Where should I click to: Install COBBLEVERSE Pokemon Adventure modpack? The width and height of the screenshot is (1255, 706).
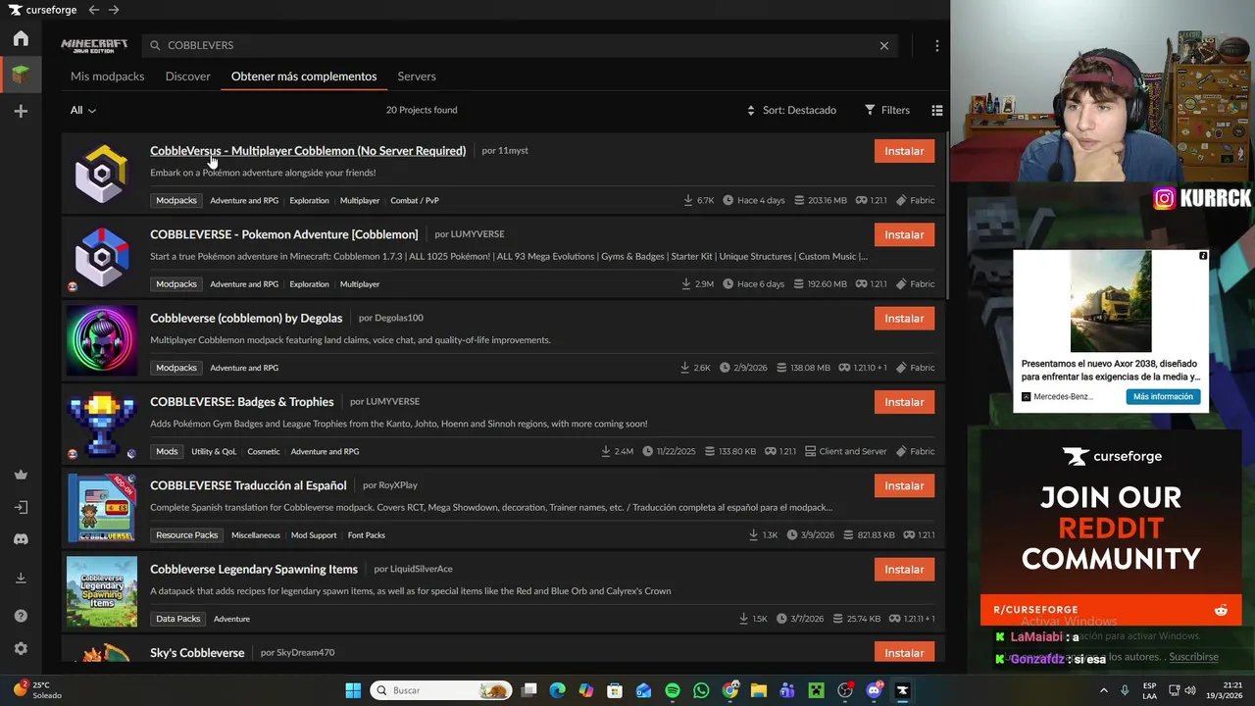point(904,234)
